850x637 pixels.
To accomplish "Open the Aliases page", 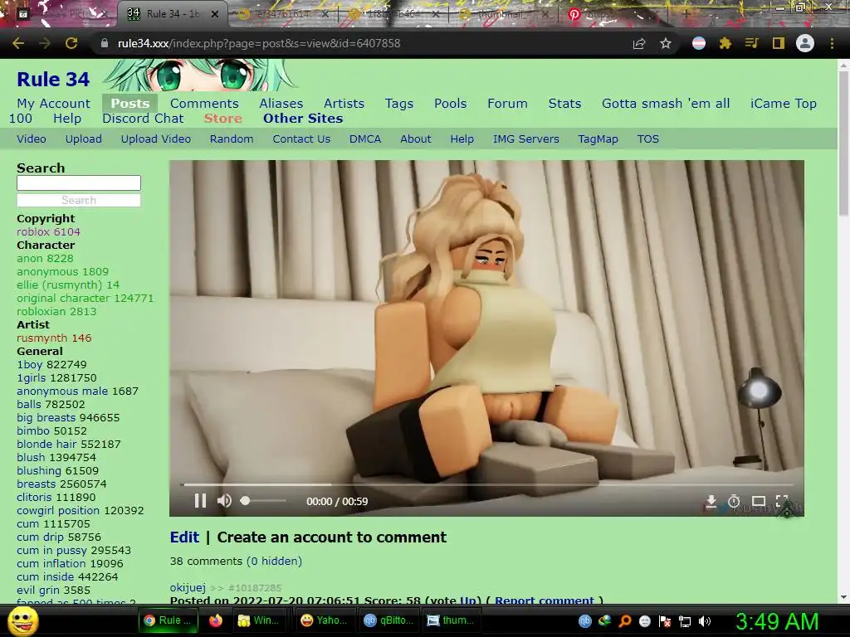I will (281, 104).
